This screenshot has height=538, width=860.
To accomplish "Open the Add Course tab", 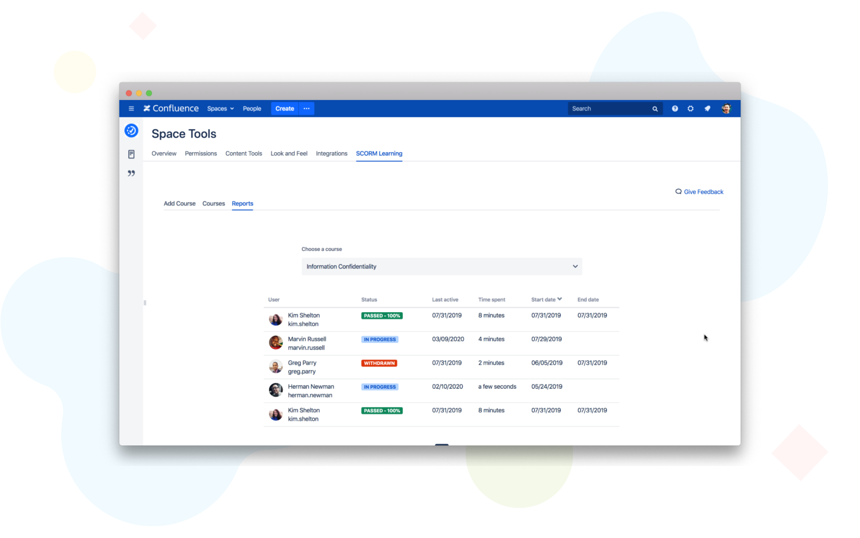I will click(179, 204).
